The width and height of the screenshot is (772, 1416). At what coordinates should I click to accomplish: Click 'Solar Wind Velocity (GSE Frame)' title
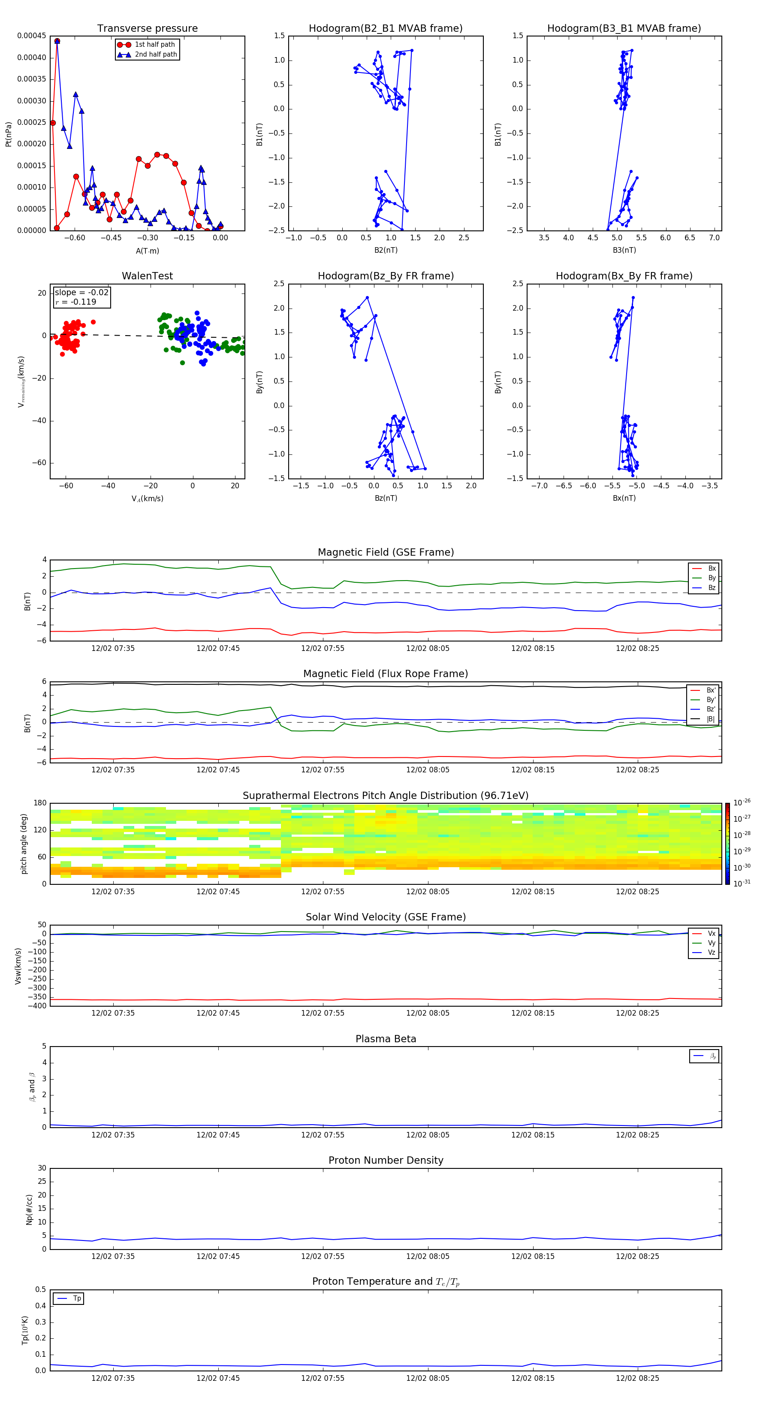(386, 917)
